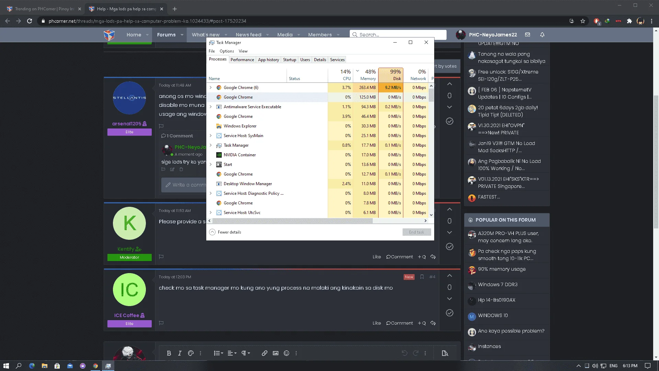Image resolution: width=659 pixels, height=371 pixels.
Task: Switch to Trending on PHCorner tab
Action: (44, 9)
